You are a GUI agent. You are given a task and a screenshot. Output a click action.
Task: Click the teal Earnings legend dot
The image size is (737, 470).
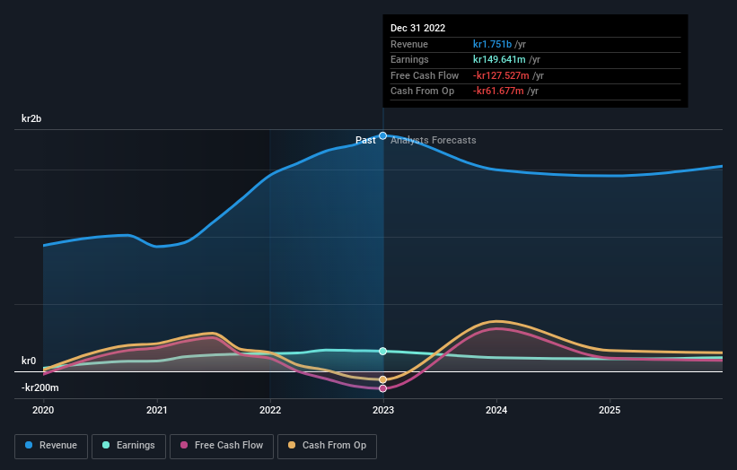[106, 445]
